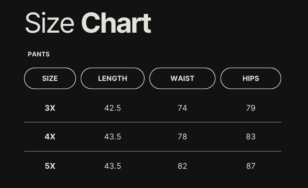Click the 43.5 length in 4X row

(112, 137)
